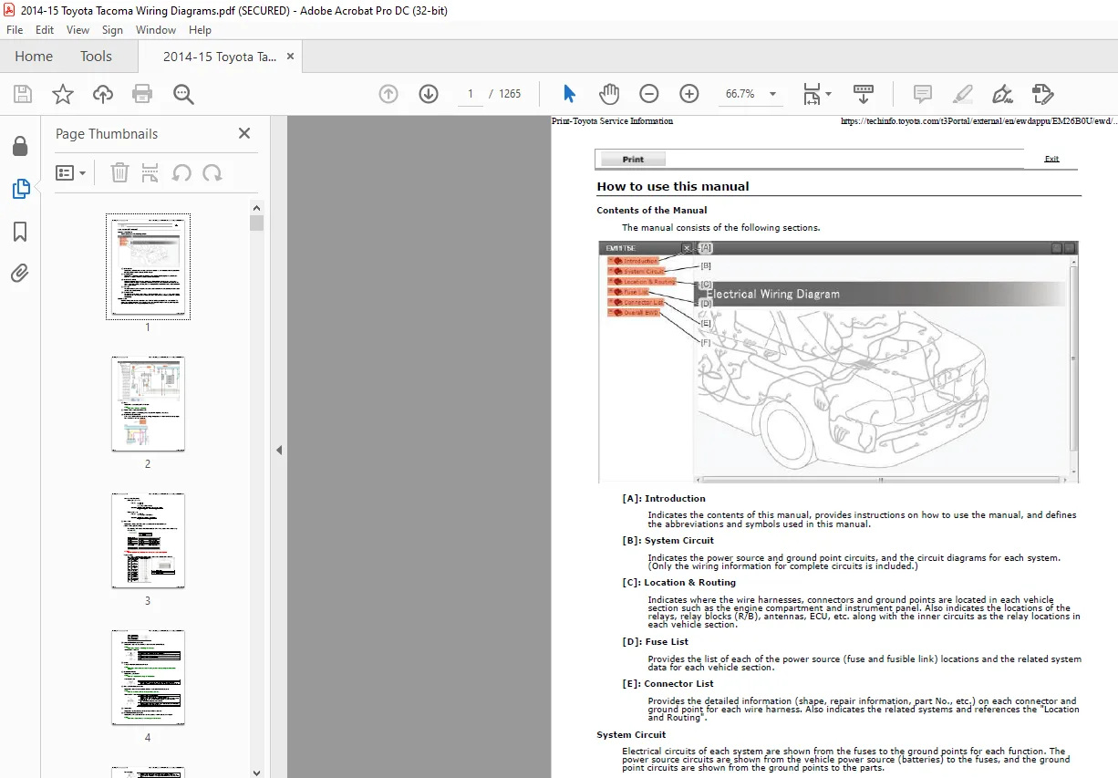Select page 1 thumbnail
The image size is (1118, 778).
(x=148, y=267)
